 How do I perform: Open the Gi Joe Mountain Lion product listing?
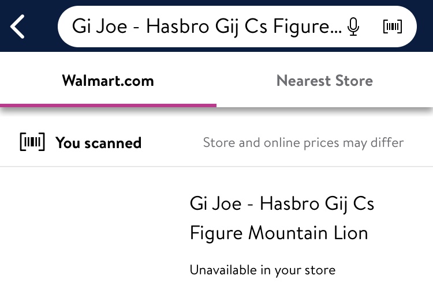click(282, 218)
